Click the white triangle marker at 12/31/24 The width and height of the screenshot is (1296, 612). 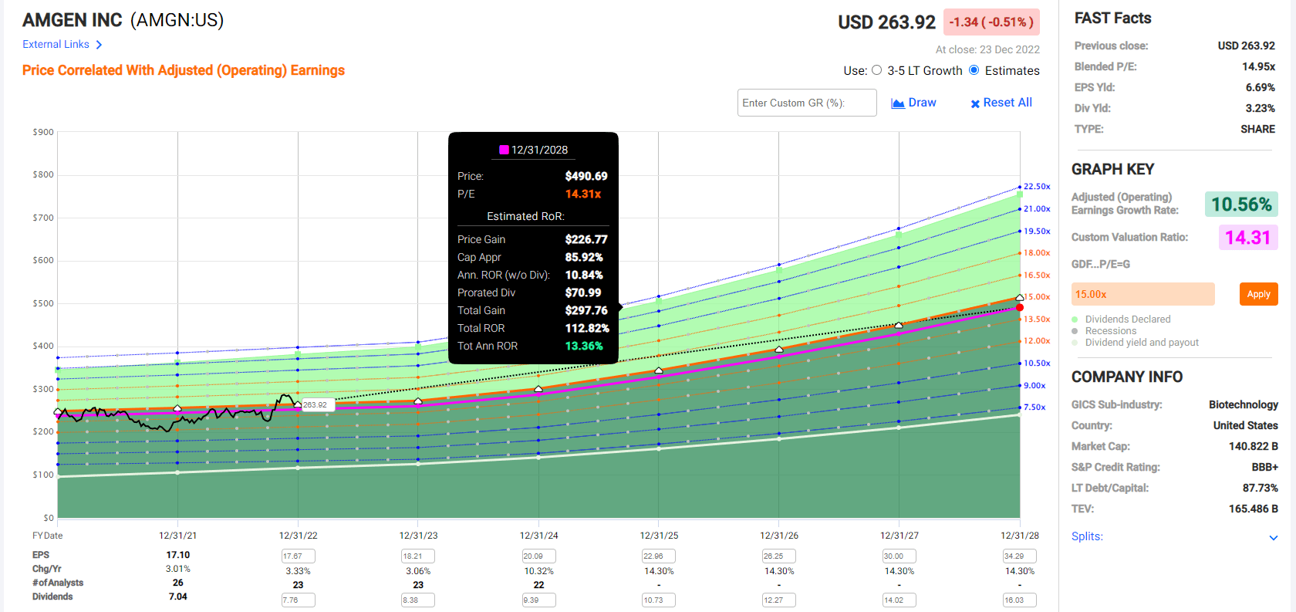click(538, 389)
